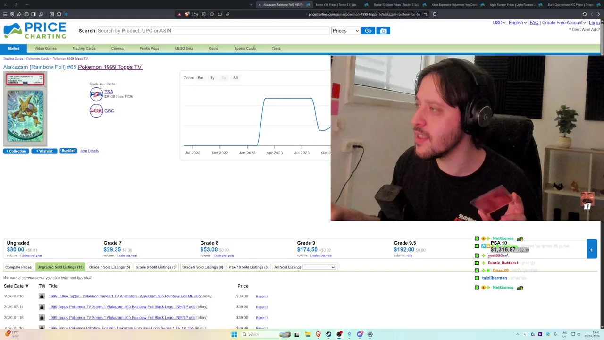Click the browser reload icon
Screen dimensions: 604x340
pos(585,14)
